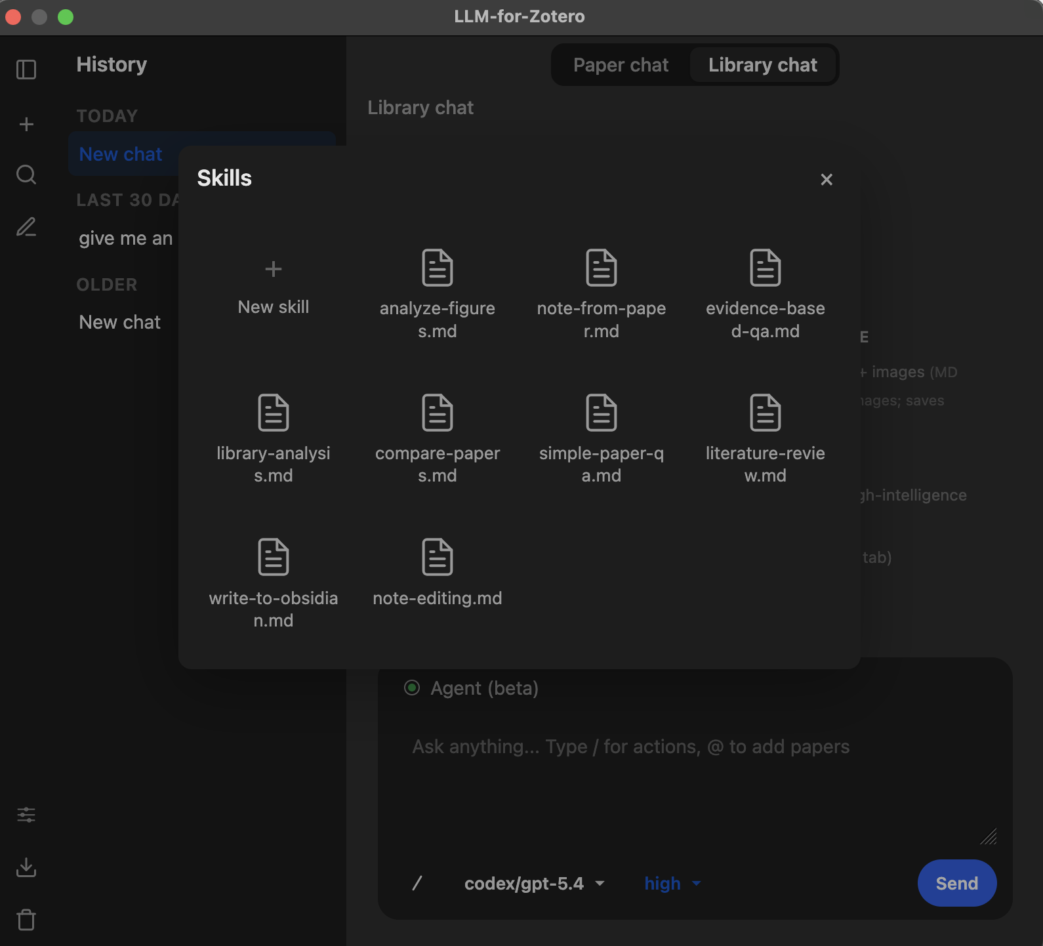Open the analyze-figures.md skill
The width and height of the screenshot is (1043, 946).
(x=438, y=294)
